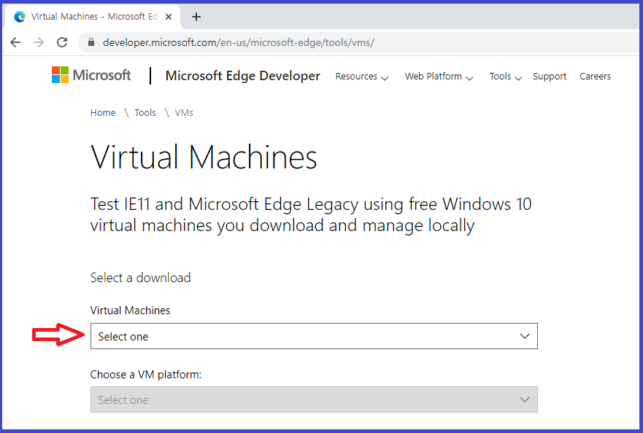
Task: Expand the Resources menu
Action: click(x=362, y=77)
